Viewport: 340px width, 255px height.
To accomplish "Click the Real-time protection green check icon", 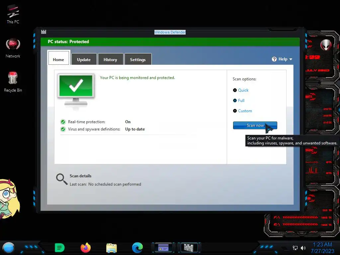I will (63, 122).
